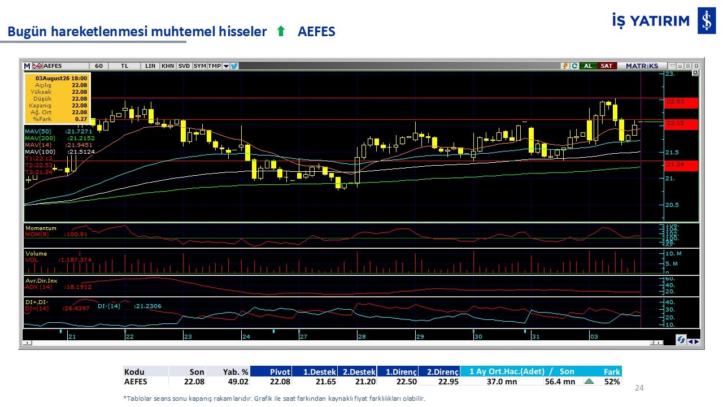Click the MAV(14) indicator label

click(x=38, y=145)
